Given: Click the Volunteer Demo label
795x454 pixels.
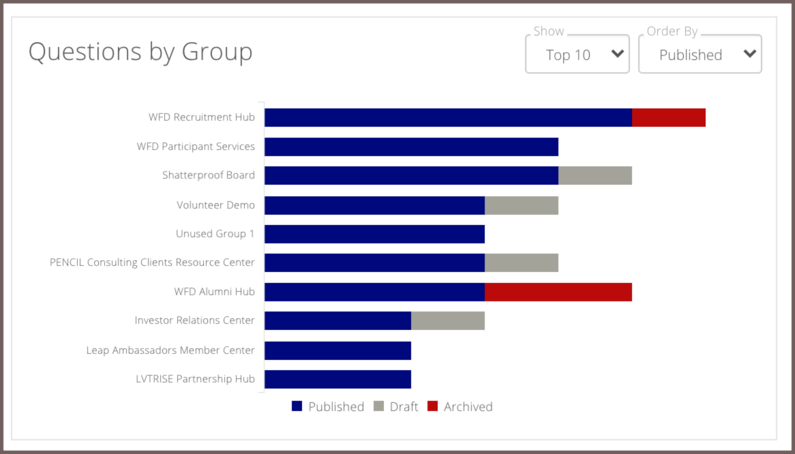Looking at the screenshot, I should (215, 205).
